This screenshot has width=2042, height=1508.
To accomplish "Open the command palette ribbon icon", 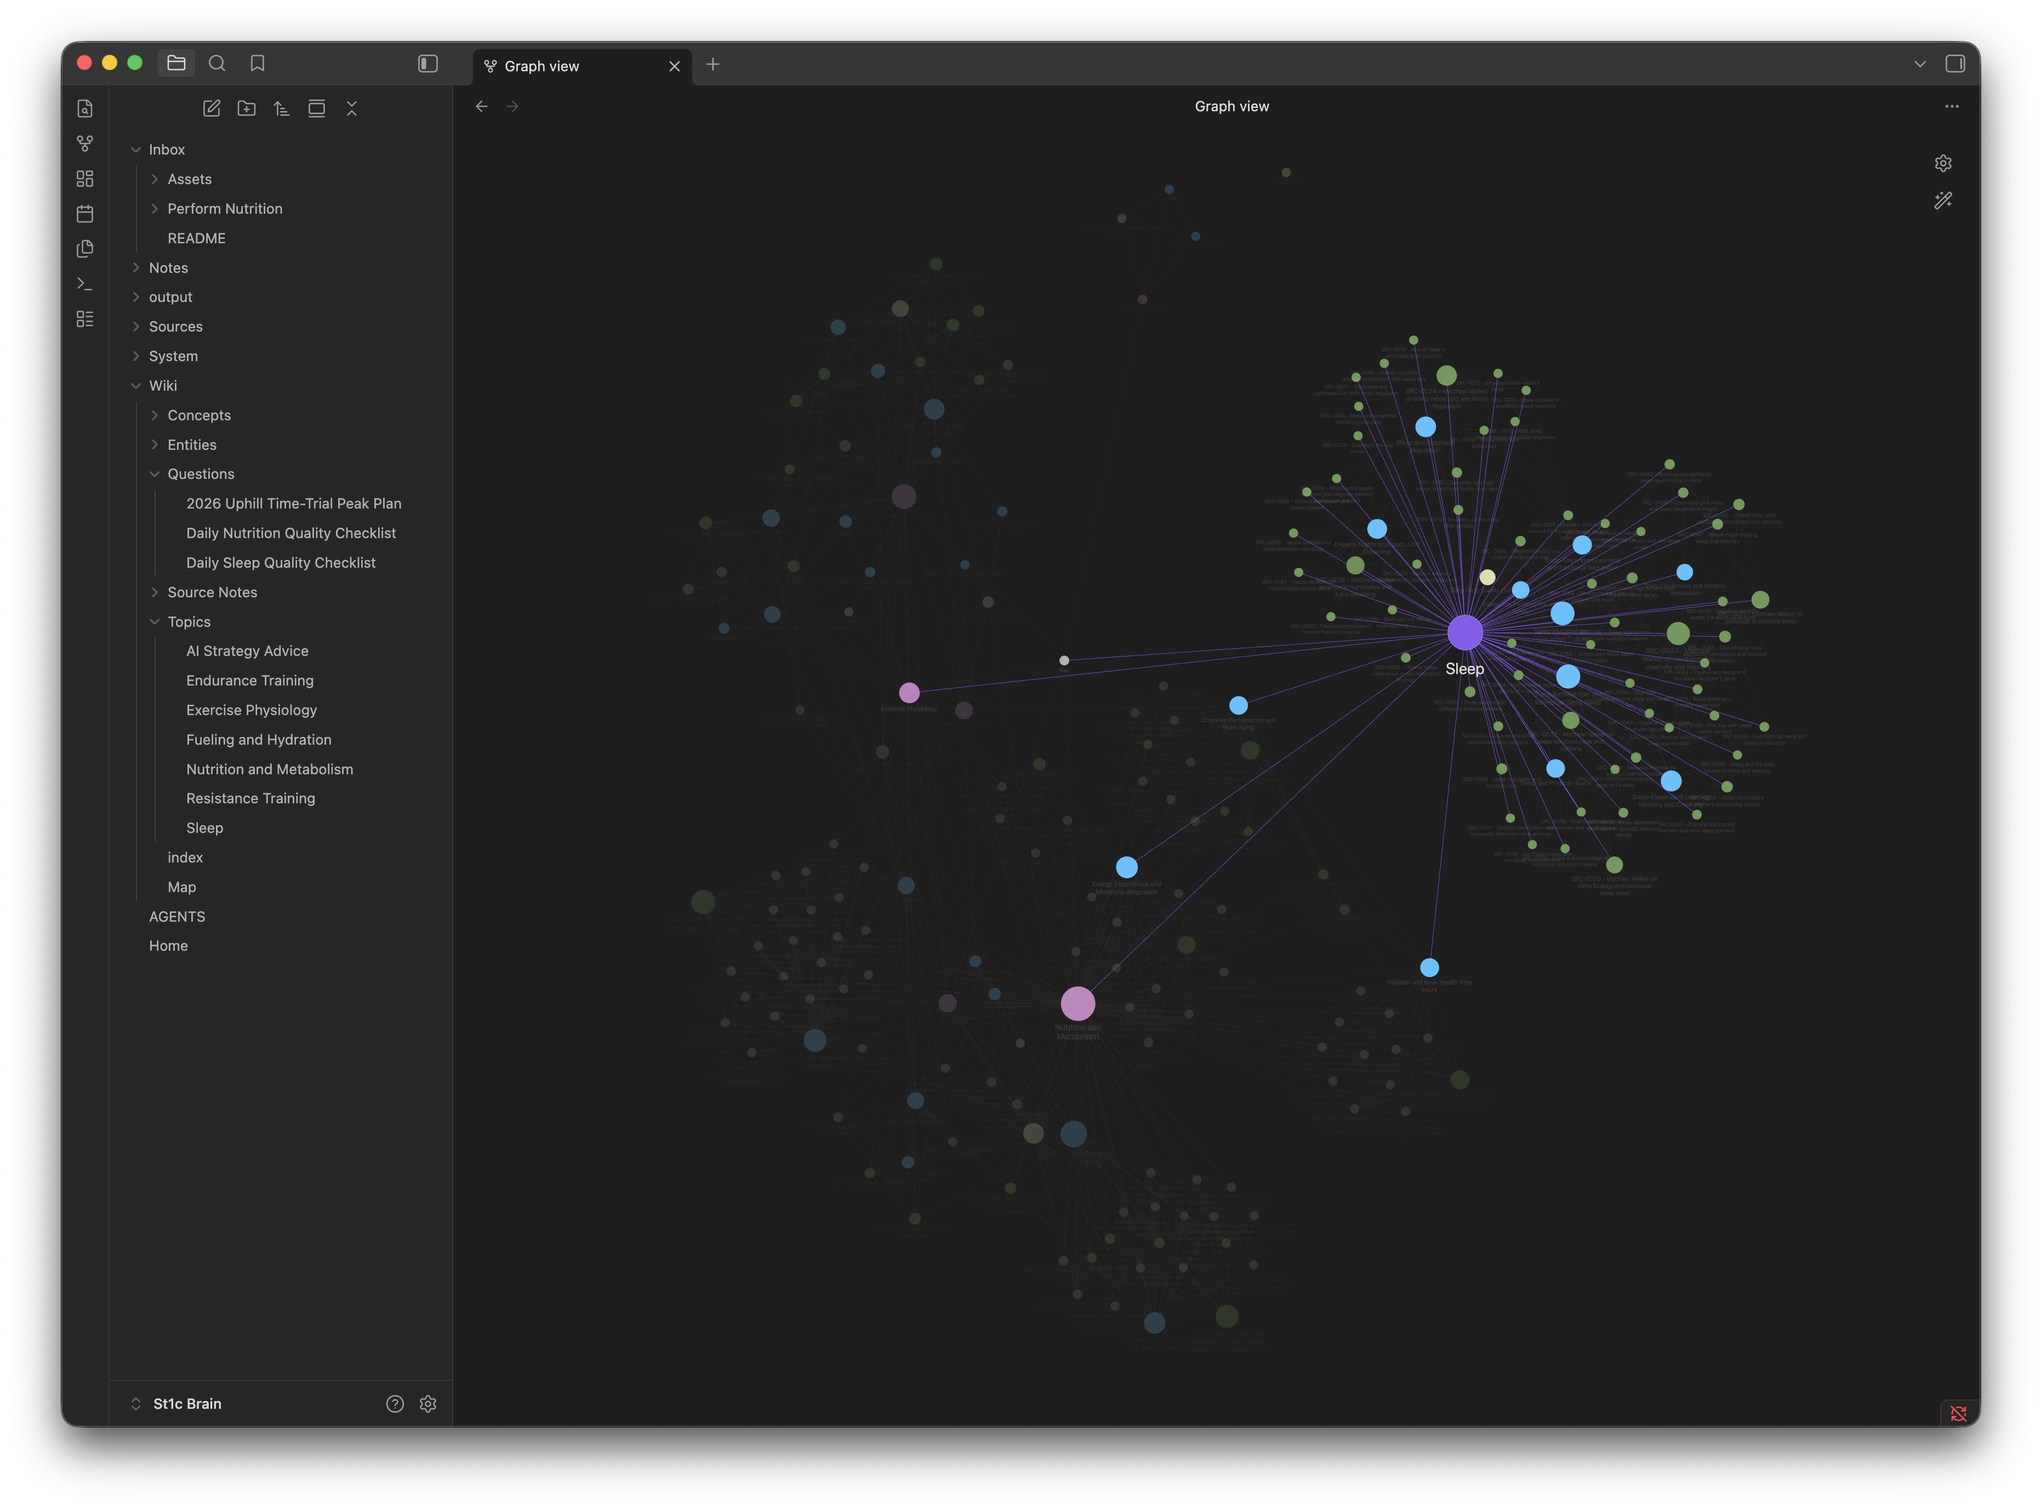I will 85,284.
